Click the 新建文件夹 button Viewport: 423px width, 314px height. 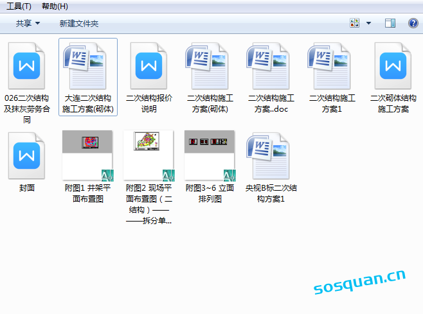tap(78, 23)
